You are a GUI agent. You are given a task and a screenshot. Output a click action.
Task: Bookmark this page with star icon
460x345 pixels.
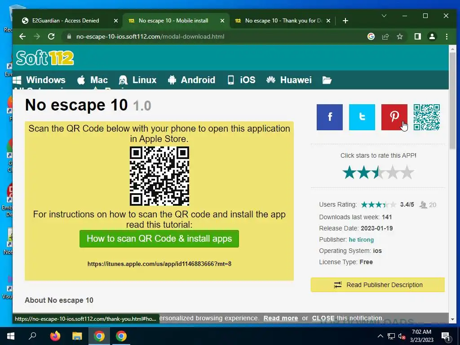(399, 36)
